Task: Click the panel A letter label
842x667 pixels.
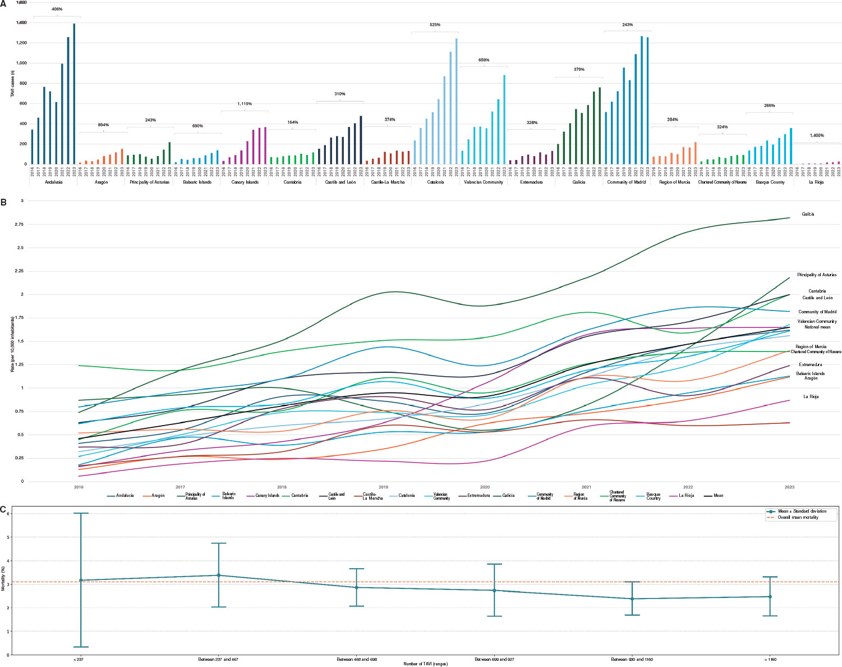Action: [4, 4]
